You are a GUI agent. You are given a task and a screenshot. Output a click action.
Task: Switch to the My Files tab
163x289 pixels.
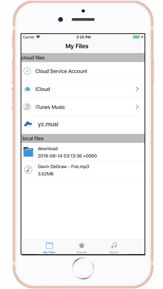point(49,248)
